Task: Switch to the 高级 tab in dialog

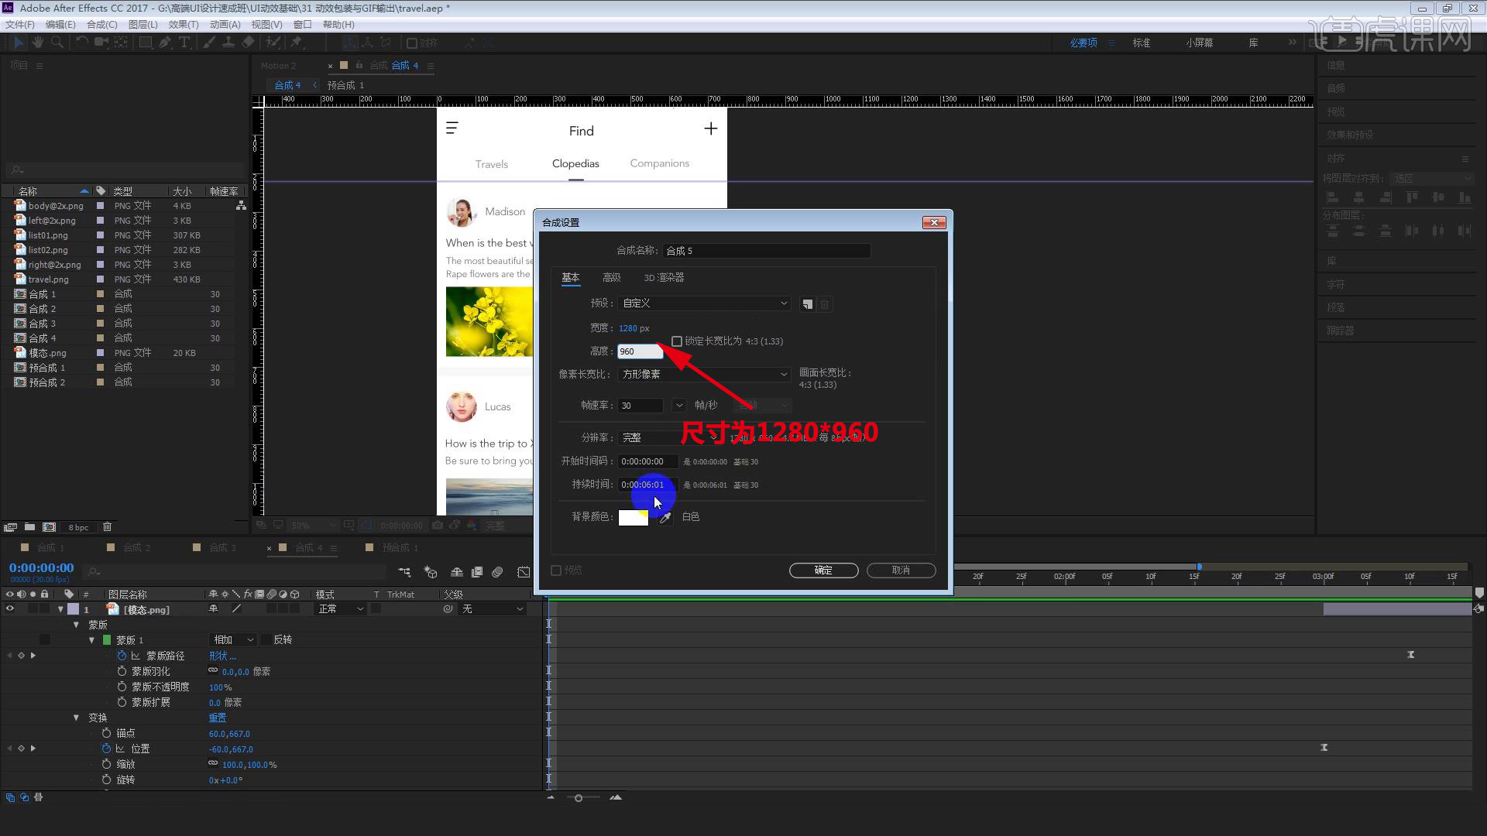Action: coord(611,278)
